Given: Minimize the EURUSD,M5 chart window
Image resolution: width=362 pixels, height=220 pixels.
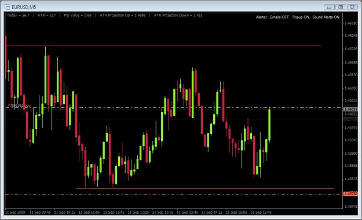Looking at the screenshot, I should click(329, 7).
